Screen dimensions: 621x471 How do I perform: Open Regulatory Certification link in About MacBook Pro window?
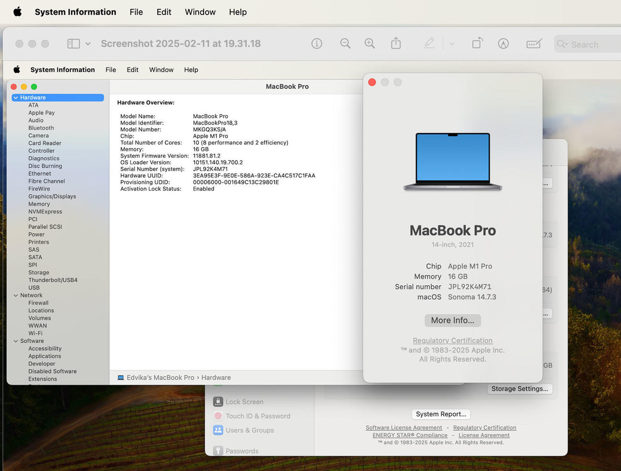click(x=453, y=341)
